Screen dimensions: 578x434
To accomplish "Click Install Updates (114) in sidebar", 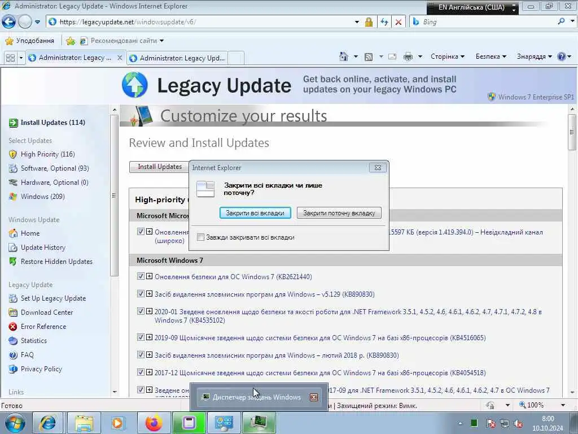I will (52, 123).
